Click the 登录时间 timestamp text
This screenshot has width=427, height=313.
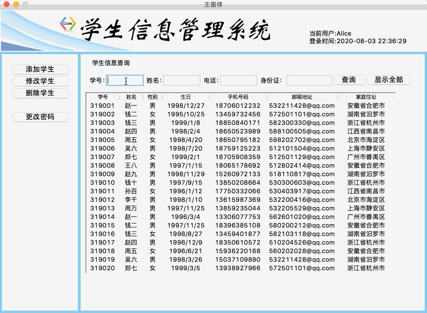[358, 41]
